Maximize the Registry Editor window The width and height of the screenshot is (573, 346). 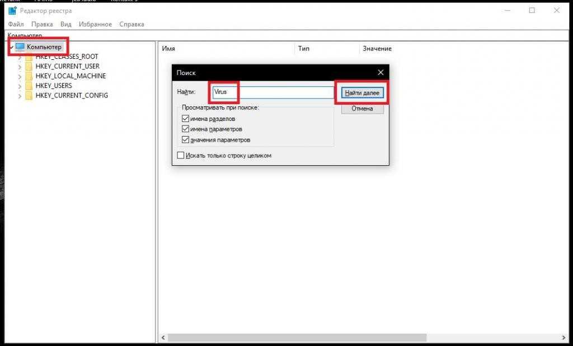click(532, 11)
